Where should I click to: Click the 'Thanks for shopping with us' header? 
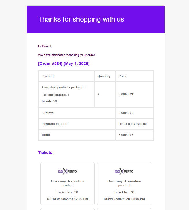tap(81, 19)
